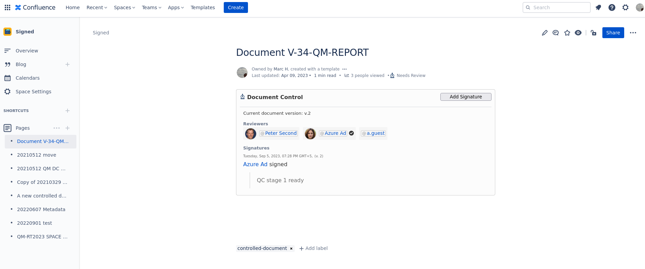Open the notifications icon in header

click(x=598, y=7)
